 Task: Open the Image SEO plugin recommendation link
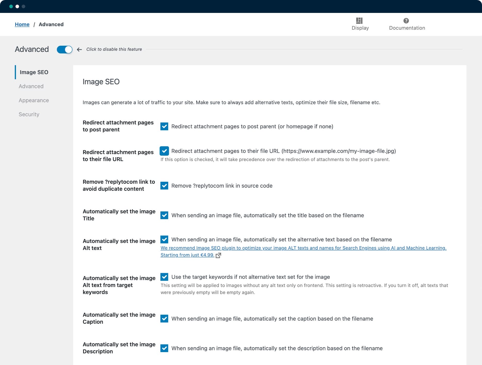[303, 248]
